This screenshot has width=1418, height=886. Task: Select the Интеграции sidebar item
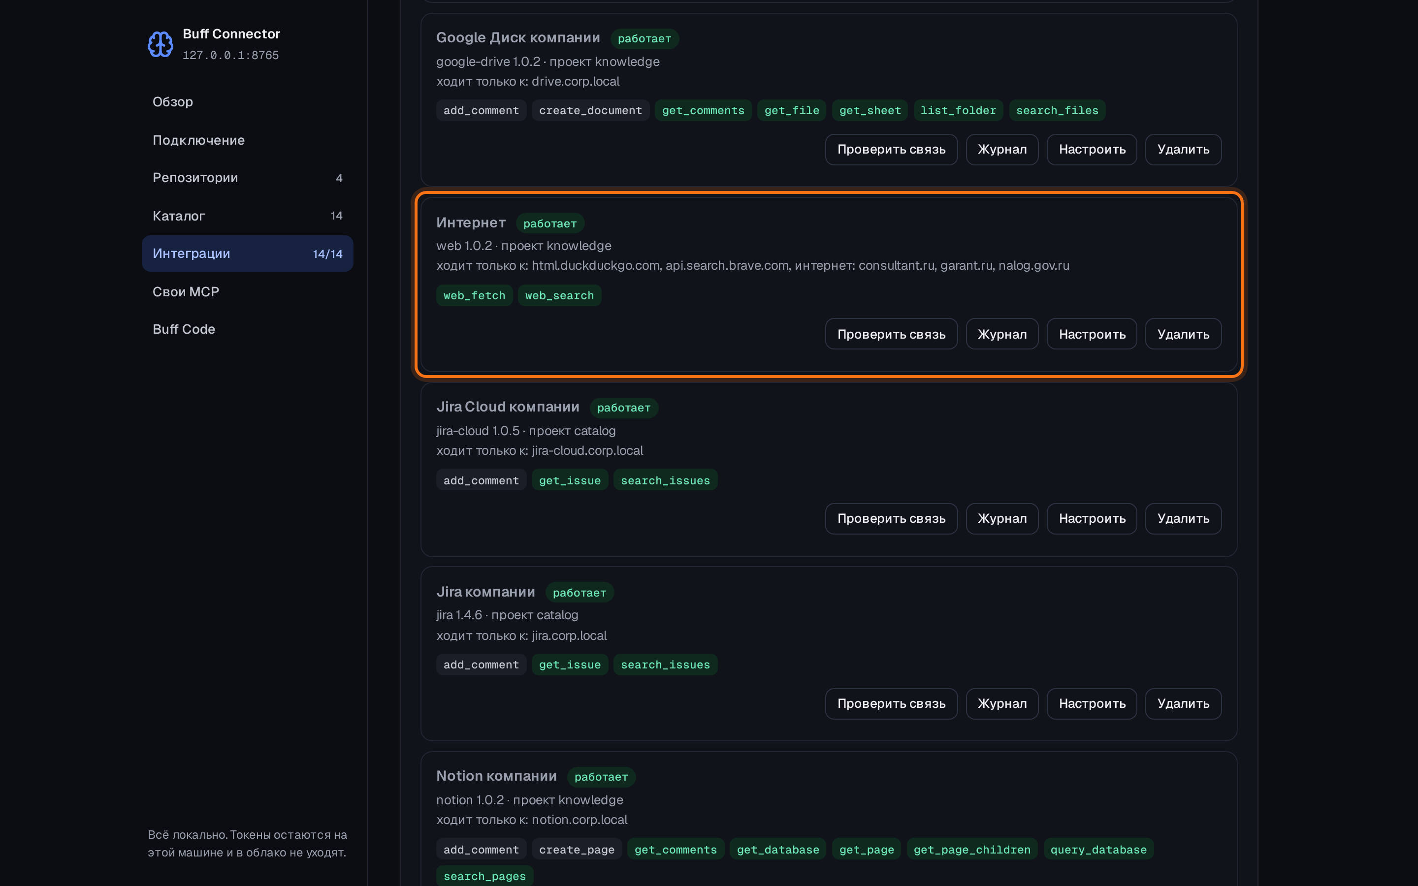pos(247,253)
